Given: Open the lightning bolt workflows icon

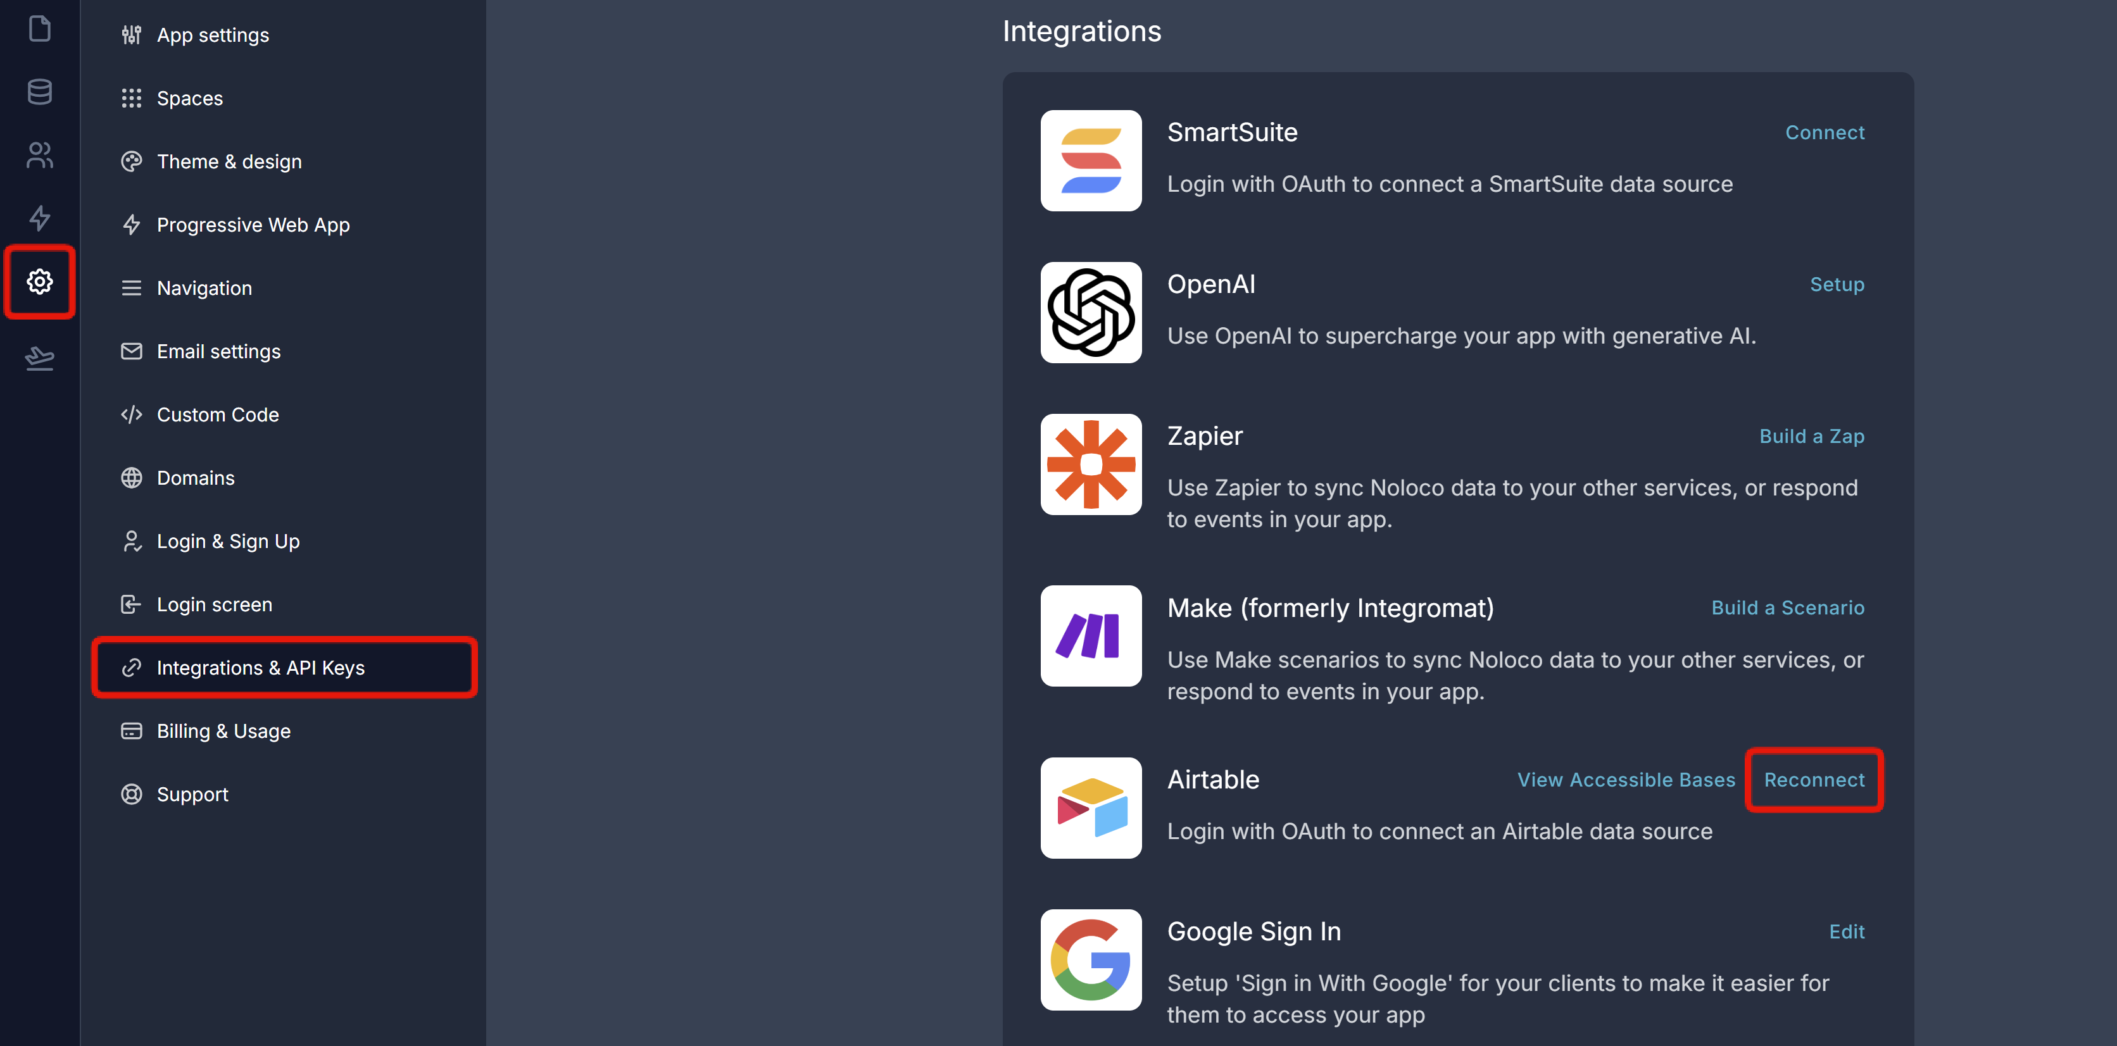Looking at the screenshot, I should (39, 218).
